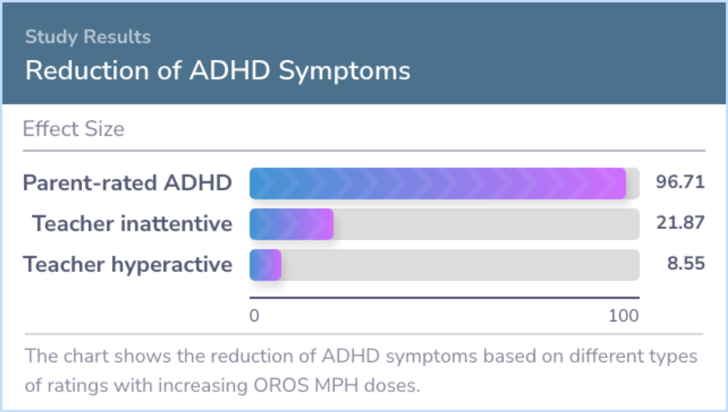Click the 21.87 effect size value
Viewport: 728px width, 412px height.
(x=680, y=222)
